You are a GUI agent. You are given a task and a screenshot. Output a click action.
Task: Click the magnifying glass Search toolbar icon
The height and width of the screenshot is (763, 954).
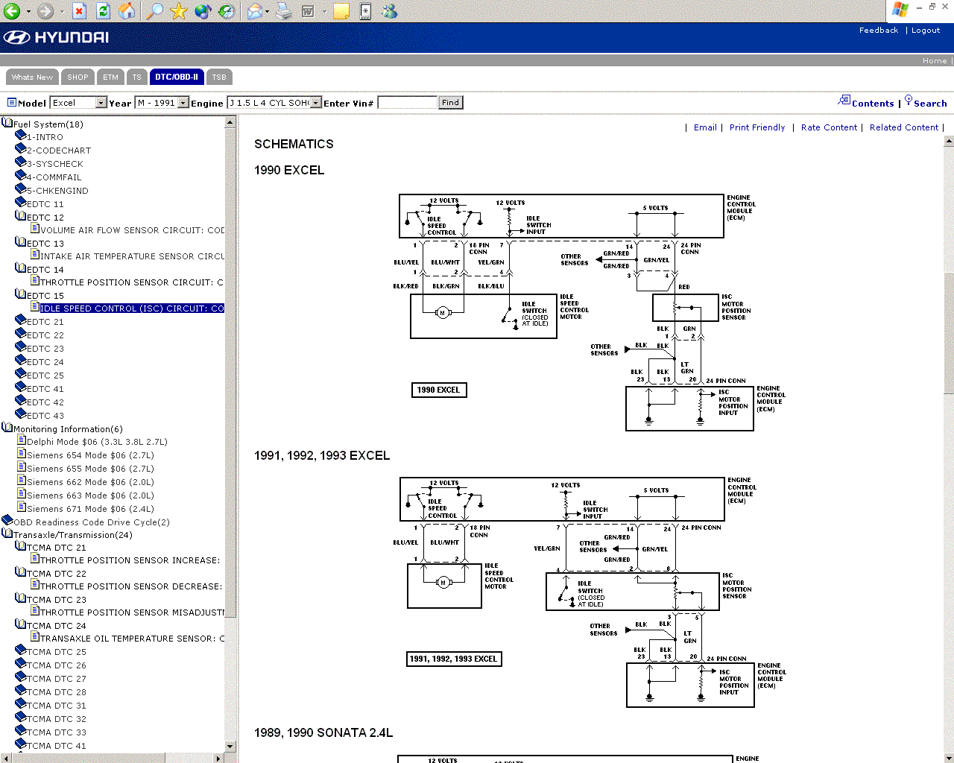click(x=154, y=11)
